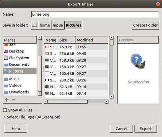162x137 pixels.
Task: Click the Create Folder button
Action: 145,25
